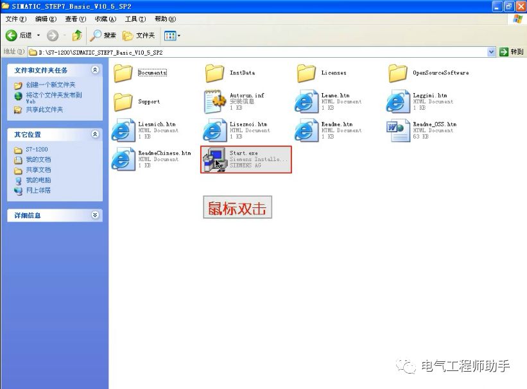This screenshot has height=389, width=527.
Task: Collapse the Other Places panel
Action: (95, 134)
